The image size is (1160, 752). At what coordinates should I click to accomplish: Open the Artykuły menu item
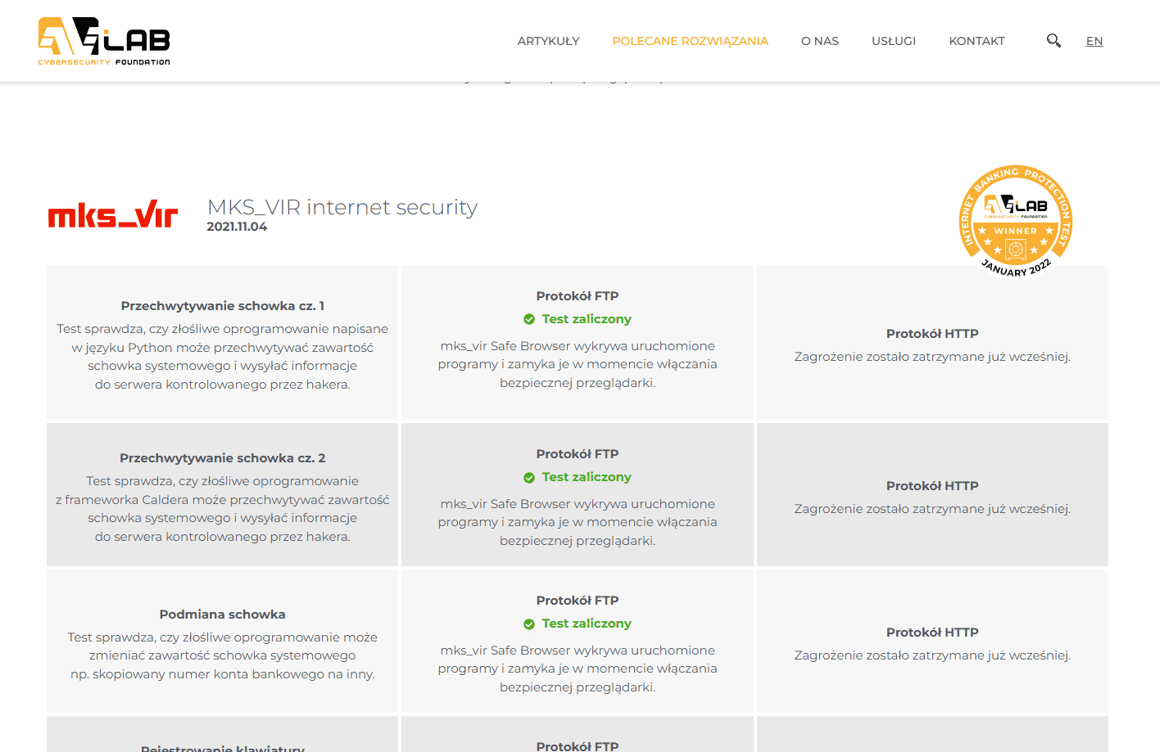coord(548,41)
